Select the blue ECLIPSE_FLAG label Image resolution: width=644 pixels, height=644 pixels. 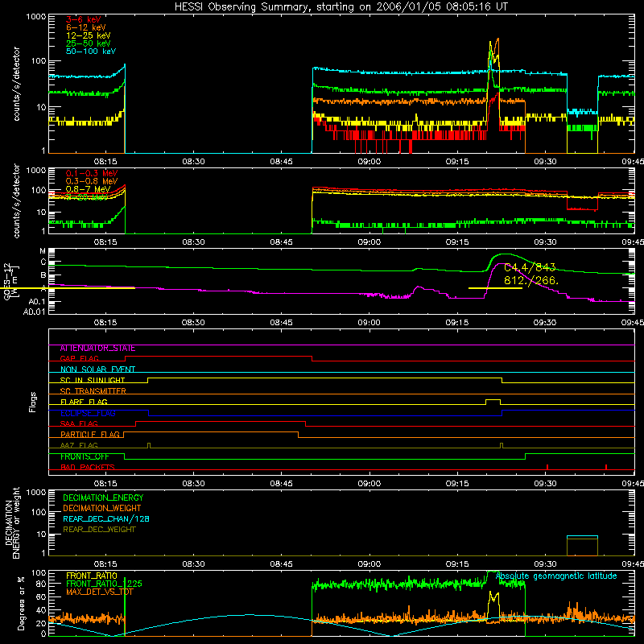[88, 413]
